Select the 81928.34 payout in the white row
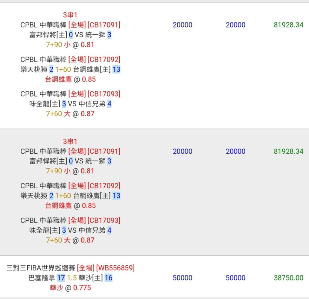Viewport: 309px width, 299px height. pos(288,25)
